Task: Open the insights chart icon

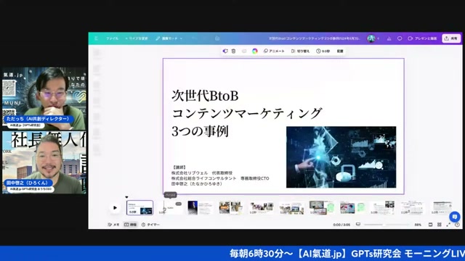Action: (x=389, y=38)
